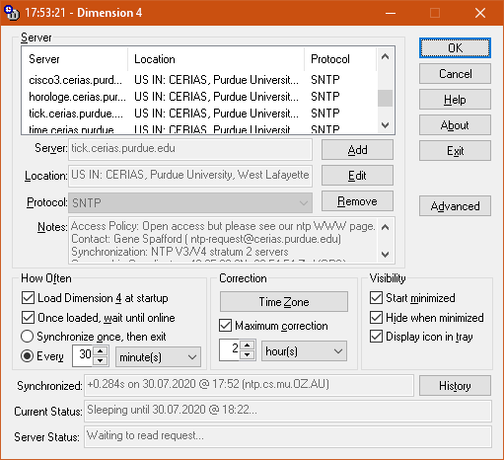Click the Server name input field

coord(190,149)
